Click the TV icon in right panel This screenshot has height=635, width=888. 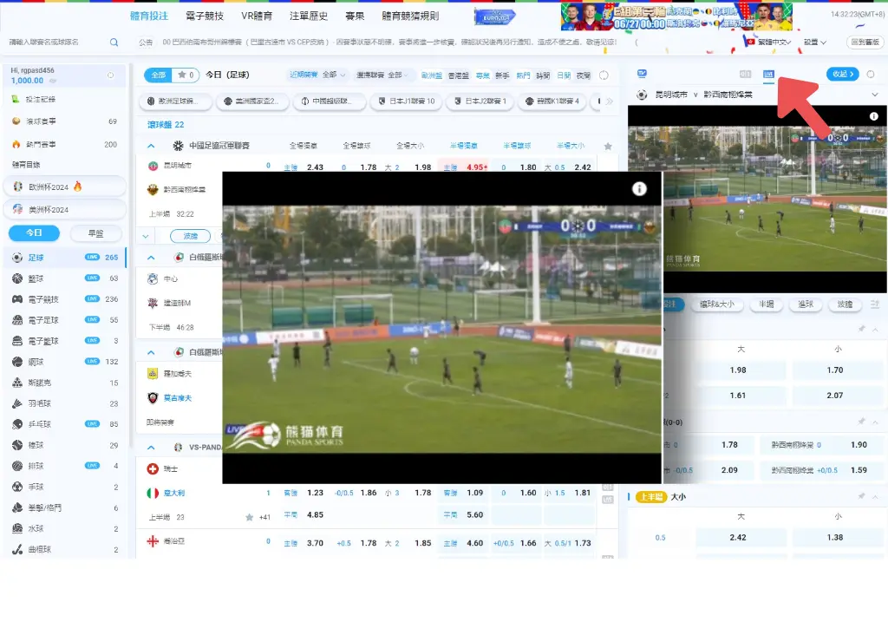[x=642, y=75]
